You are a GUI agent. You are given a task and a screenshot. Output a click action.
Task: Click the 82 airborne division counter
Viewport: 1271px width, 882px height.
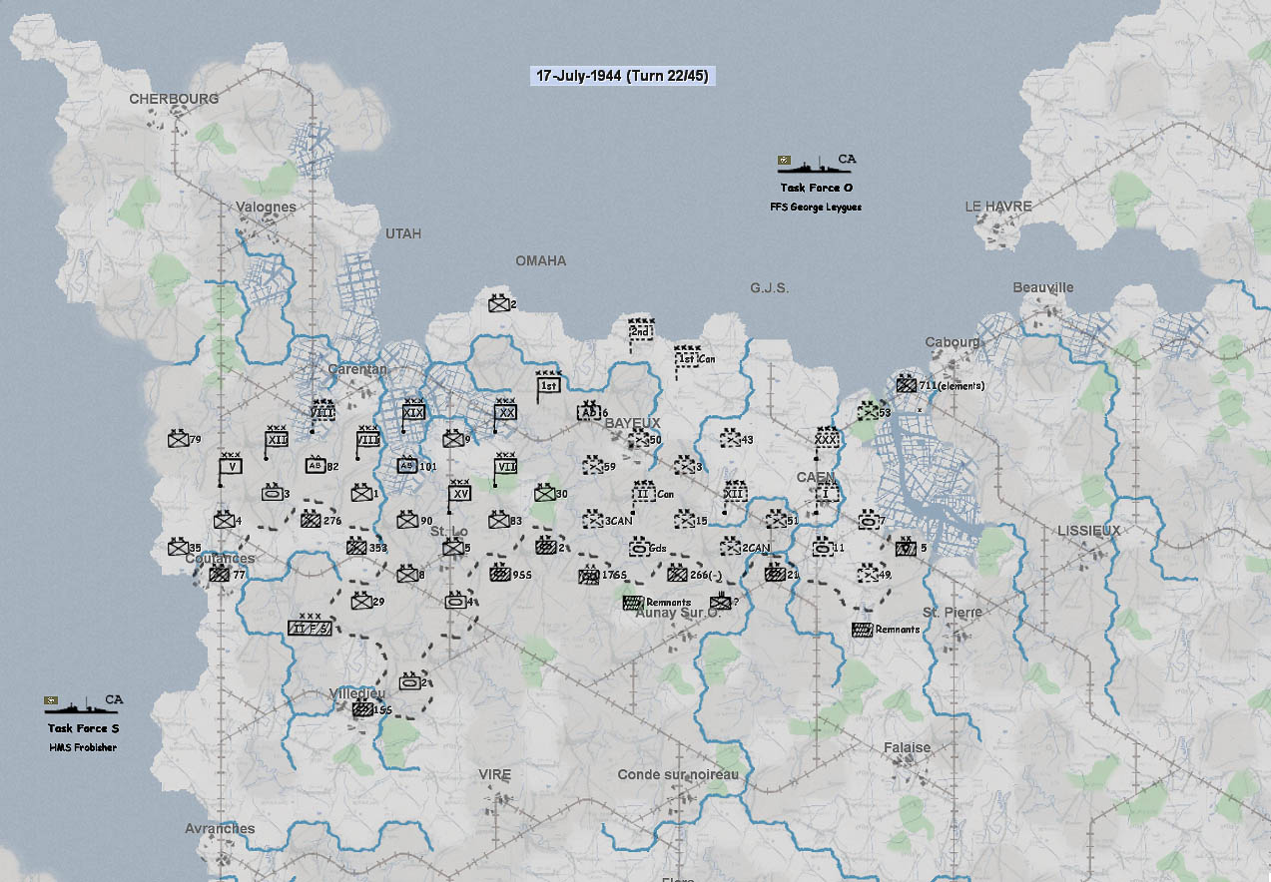pyautogui.click(x=316, y=465)
